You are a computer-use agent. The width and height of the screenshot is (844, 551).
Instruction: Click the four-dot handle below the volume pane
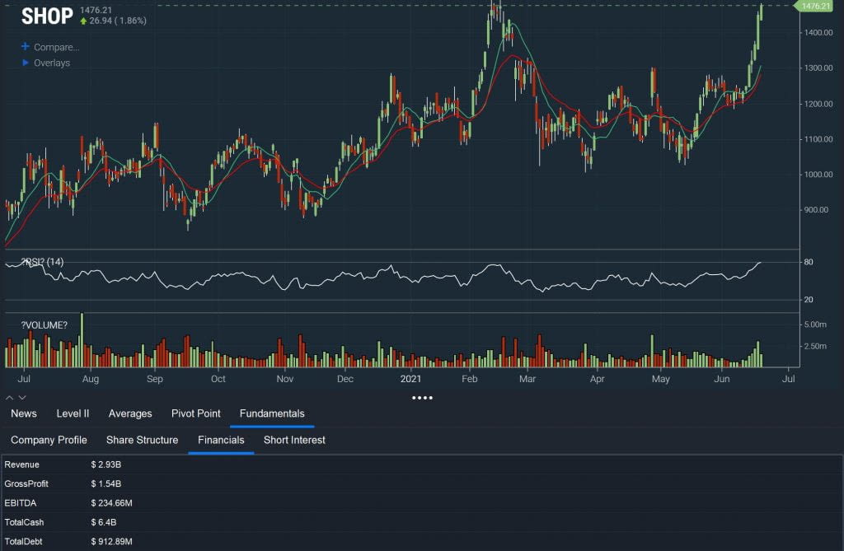point(422,398)
